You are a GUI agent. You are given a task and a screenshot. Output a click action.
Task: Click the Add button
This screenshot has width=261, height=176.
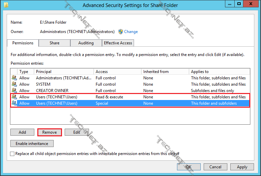tap(22, 132)
